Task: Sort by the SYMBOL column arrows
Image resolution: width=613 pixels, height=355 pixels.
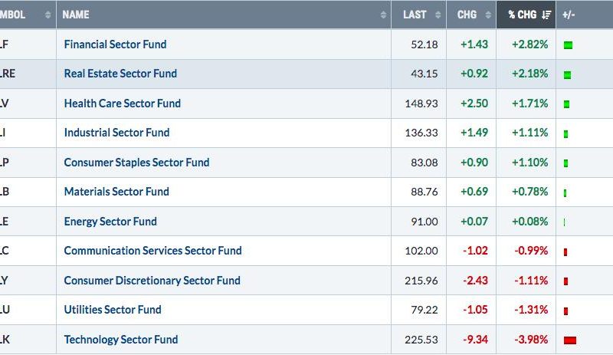Action: tap(48, 15)
